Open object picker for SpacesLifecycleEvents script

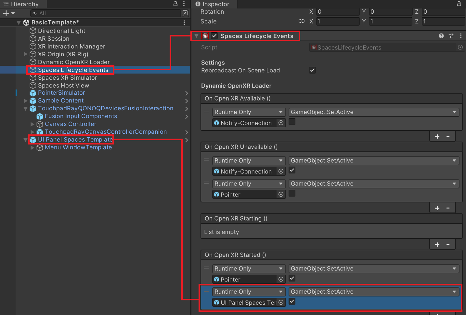[460, 47]
